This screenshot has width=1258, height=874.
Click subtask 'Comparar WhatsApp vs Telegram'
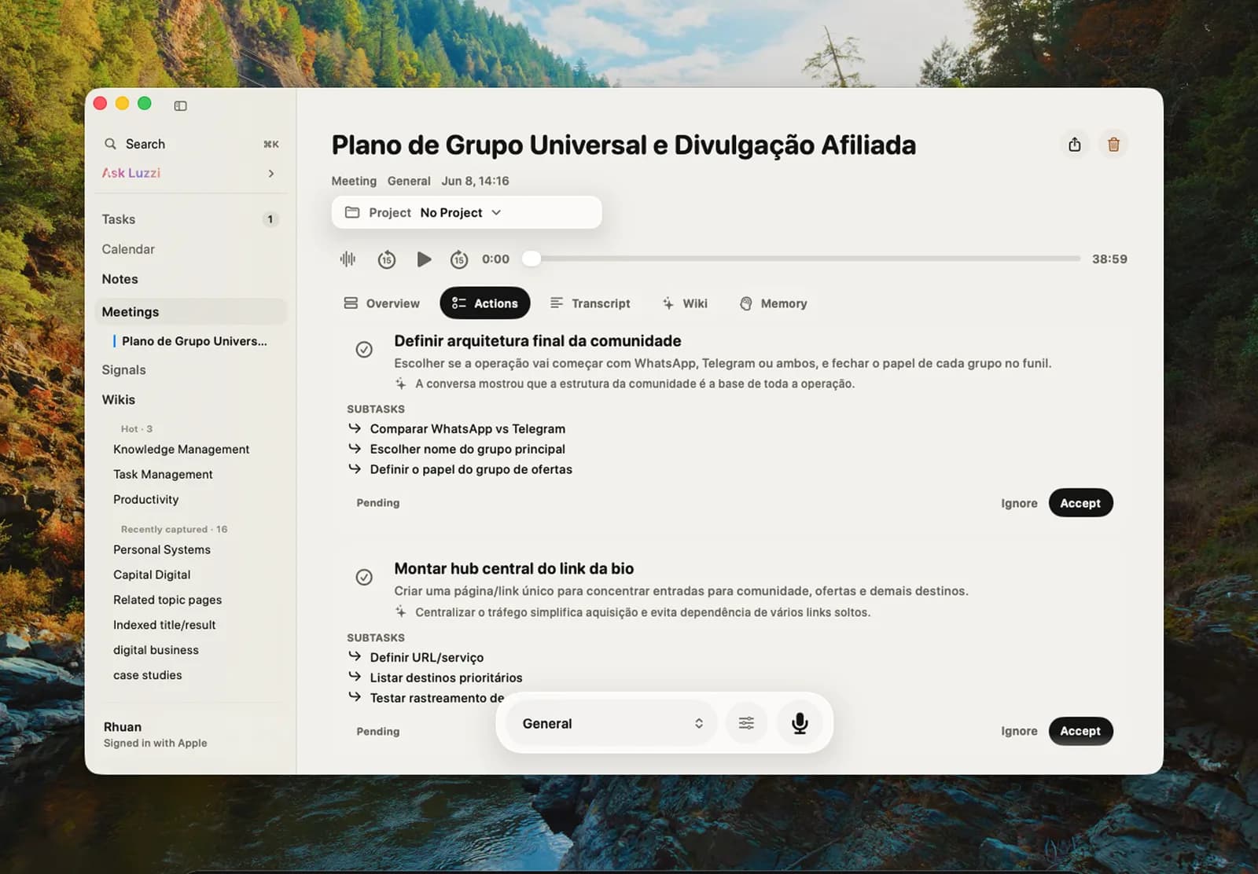point(467,429)
